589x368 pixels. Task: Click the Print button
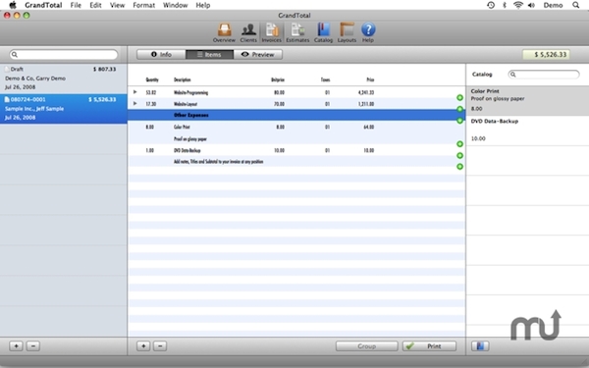(429, 345)
